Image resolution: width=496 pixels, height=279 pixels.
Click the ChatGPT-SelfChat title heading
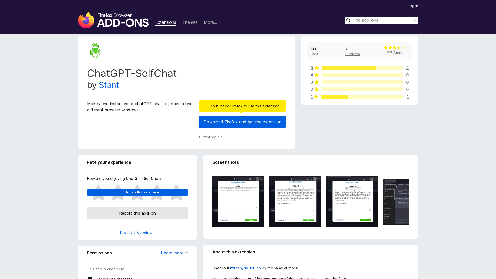tap(132, 73)
